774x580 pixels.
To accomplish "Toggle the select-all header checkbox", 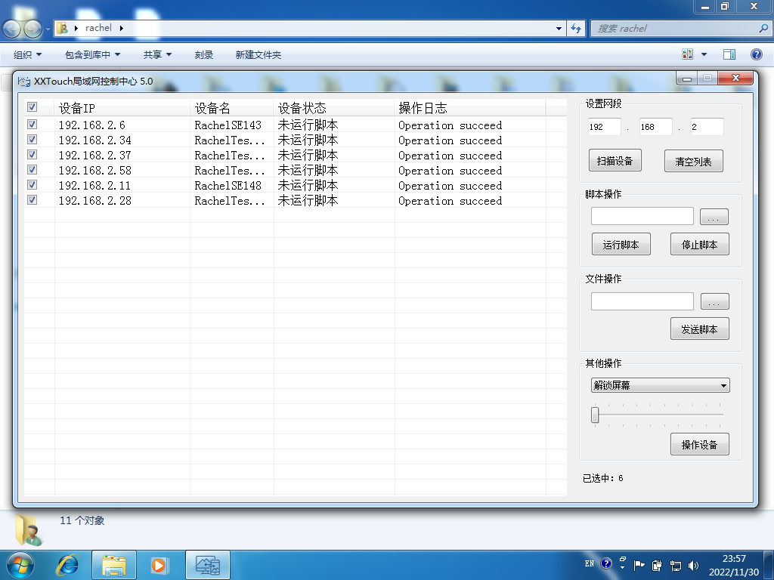I will 32,107.
